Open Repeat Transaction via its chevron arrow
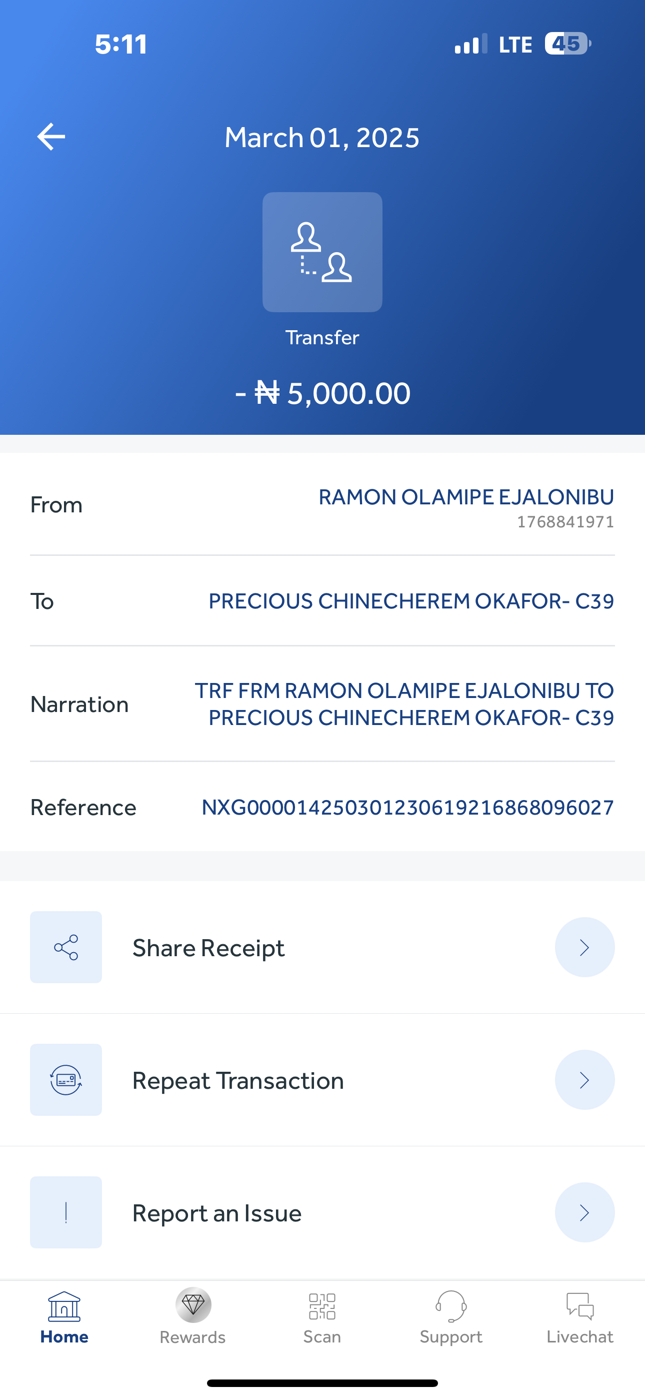This screenshot has width=645, height=1399. (584, 1080)
